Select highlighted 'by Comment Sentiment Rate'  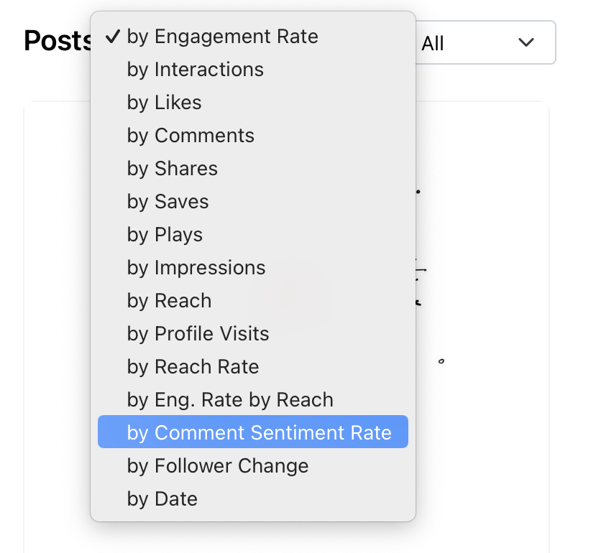coord(259,433)
